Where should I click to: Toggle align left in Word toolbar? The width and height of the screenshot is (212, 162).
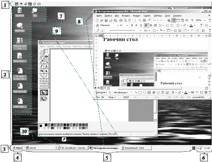click(x=146, y=25)
